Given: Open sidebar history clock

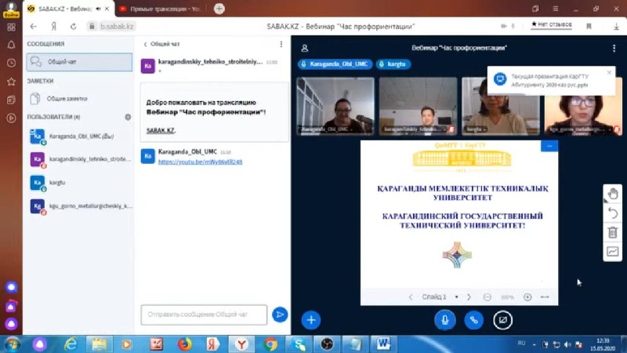Looking at the screenshot, I should [11, 63].
